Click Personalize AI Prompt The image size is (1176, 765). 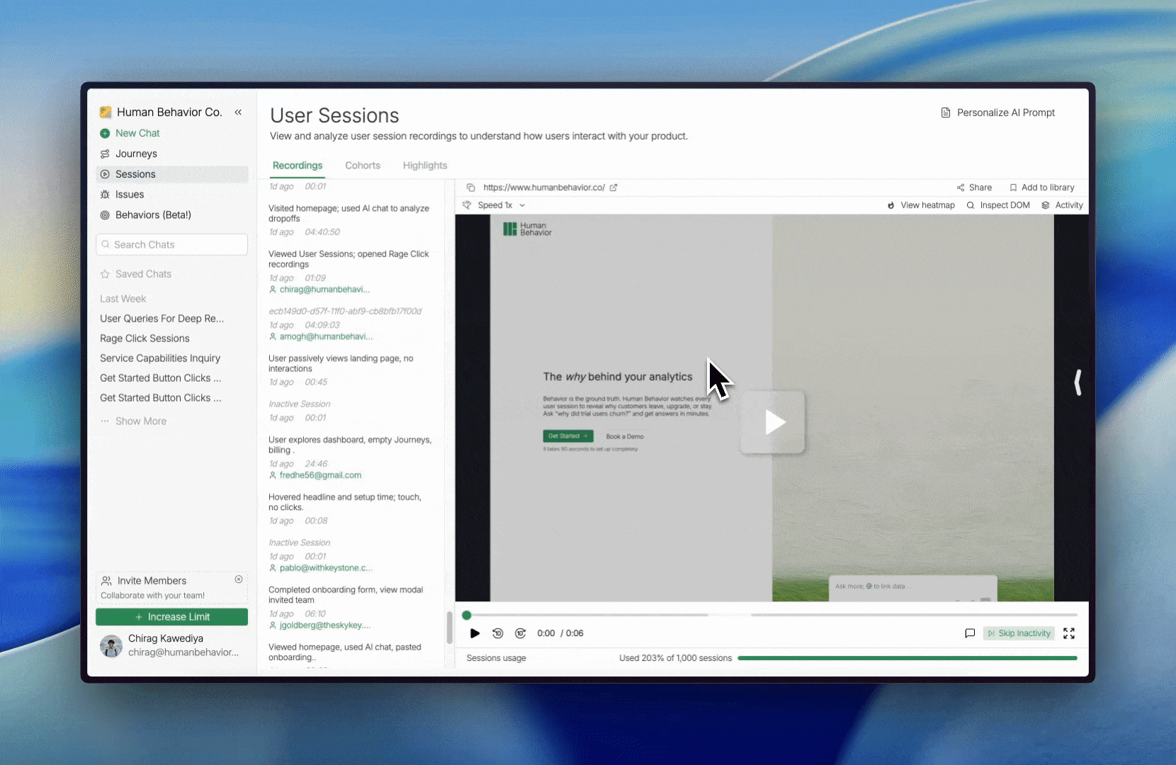pyautogui.click(x=997, y=113)
